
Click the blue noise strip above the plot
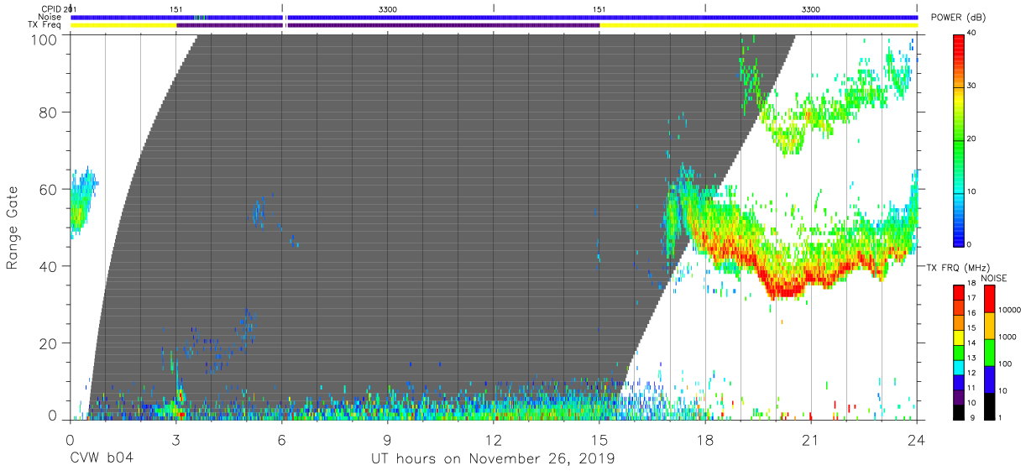click(494, 17)
